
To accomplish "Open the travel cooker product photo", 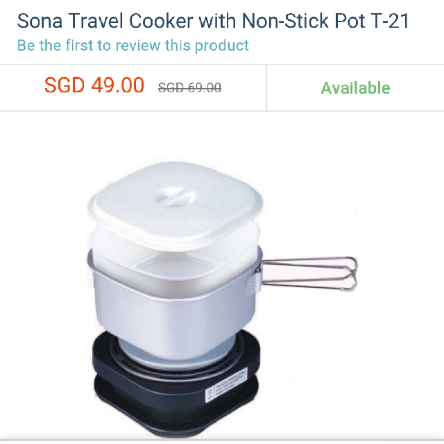I will coord(222,298).
